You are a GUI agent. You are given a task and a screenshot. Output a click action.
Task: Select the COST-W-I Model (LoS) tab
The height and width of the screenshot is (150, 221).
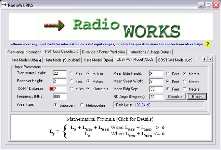(176, 60)
